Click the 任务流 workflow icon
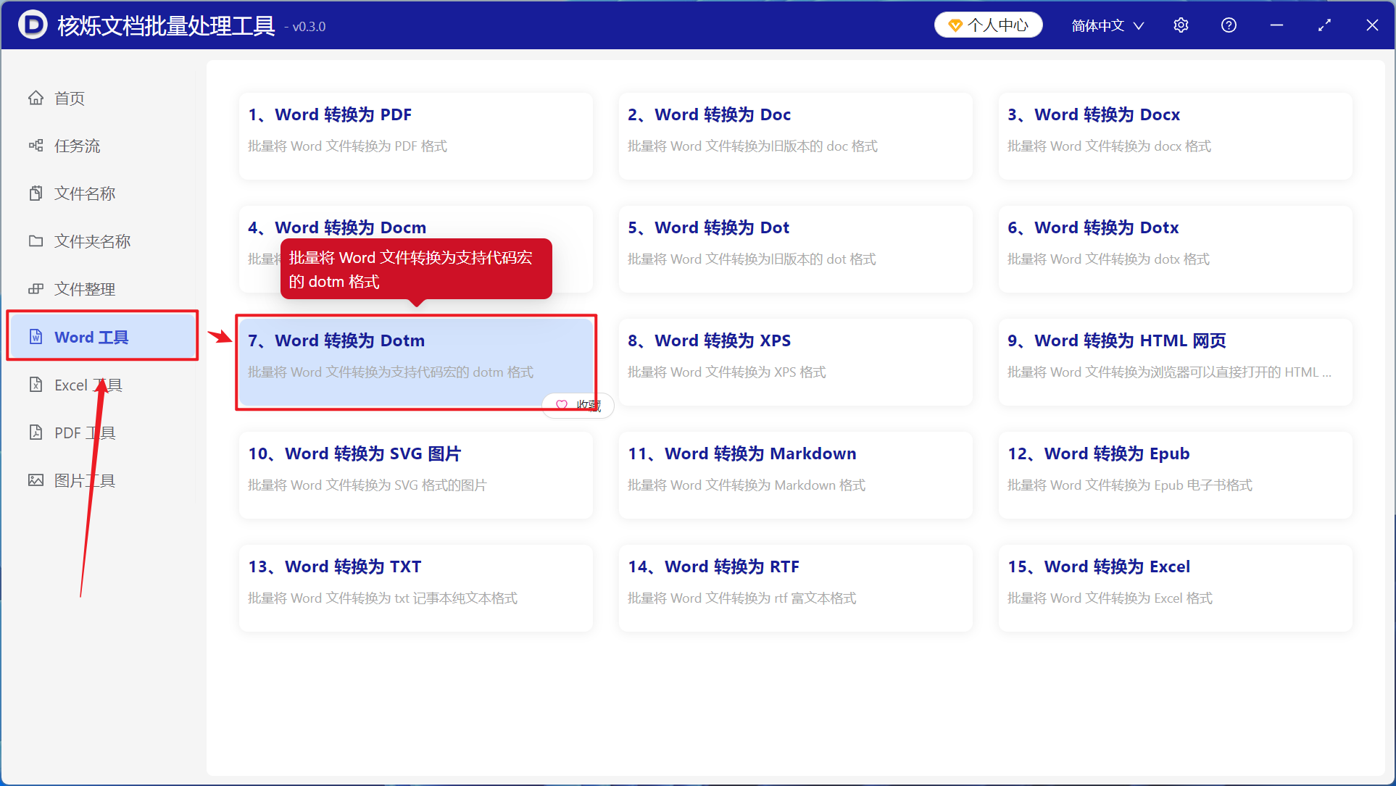1396x786 pixels. click(x=36, y=146)
